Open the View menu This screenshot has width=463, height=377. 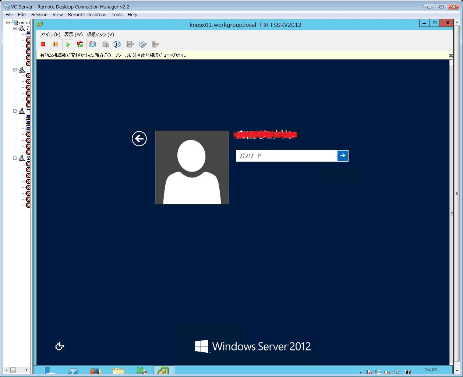point(58,15)
